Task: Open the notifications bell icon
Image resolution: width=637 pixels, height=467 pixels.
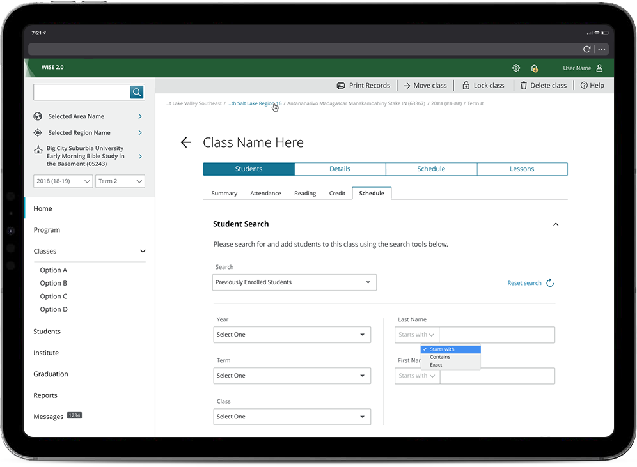Action: point(534,68)
